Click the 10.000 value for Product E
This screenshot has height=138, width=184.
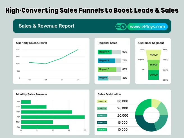click(122, 130)
